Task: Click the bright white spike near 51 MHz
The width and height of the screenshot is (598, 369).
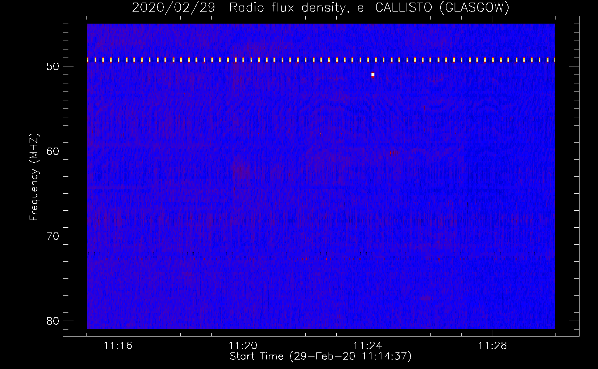Action: pyautogui.click(x=373, y=75)
